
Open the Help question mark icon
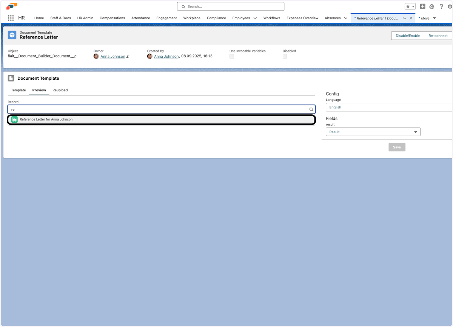click(x=441, y=6)
